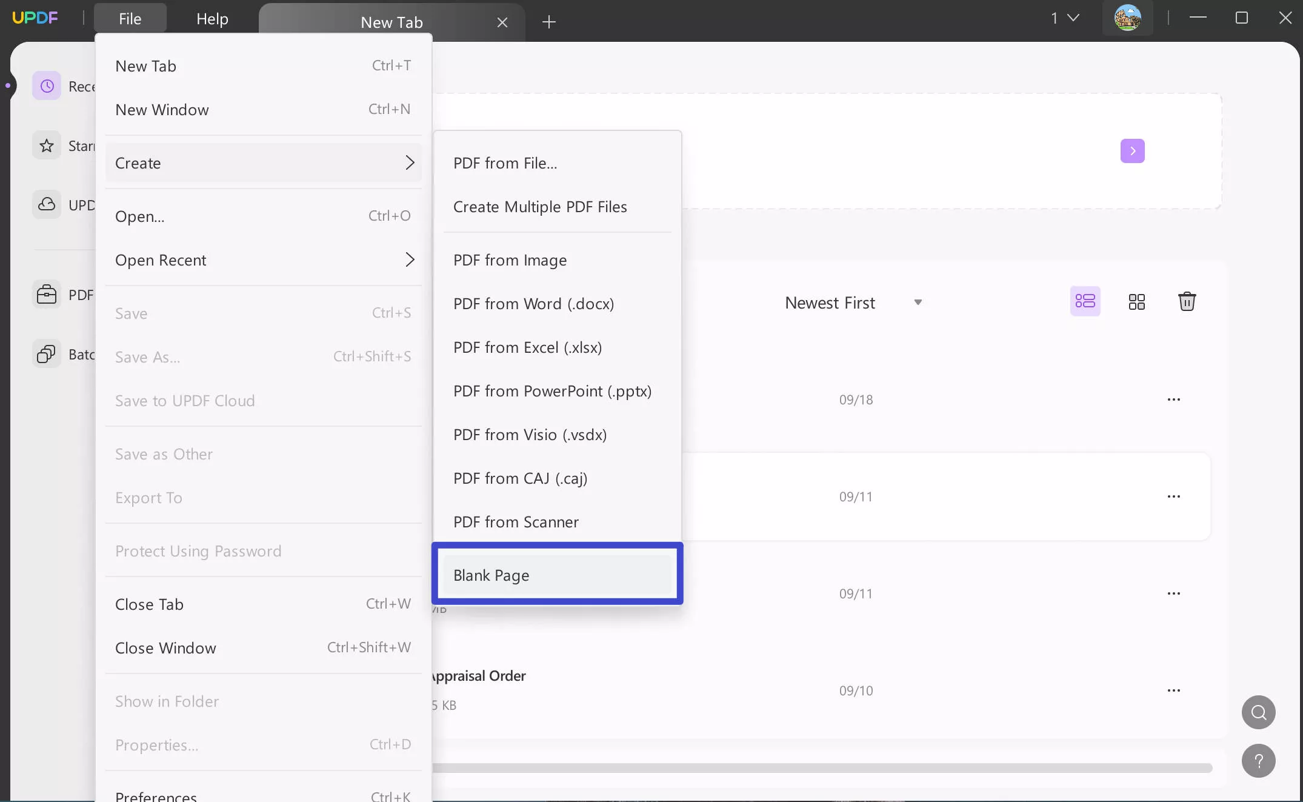
Task: Open the Recent sidebar clock icon
Action: pos(47,86)
